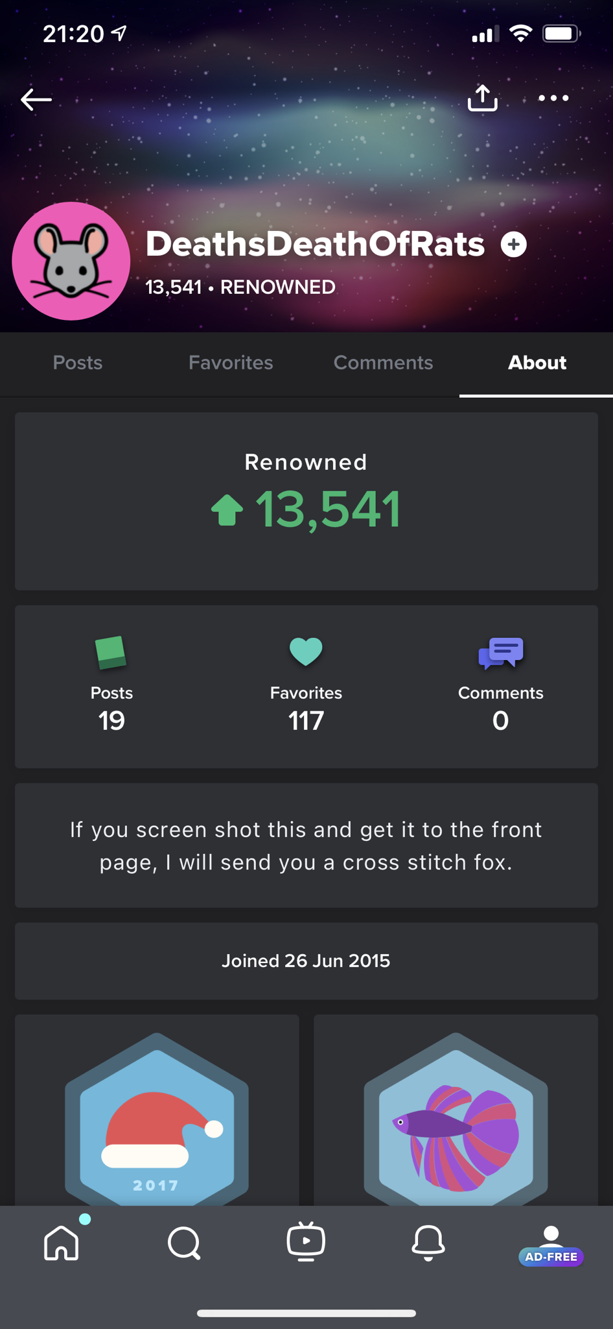Open the video feed icon
This screenshot has width=613, height=1329.
[306, 1242]
